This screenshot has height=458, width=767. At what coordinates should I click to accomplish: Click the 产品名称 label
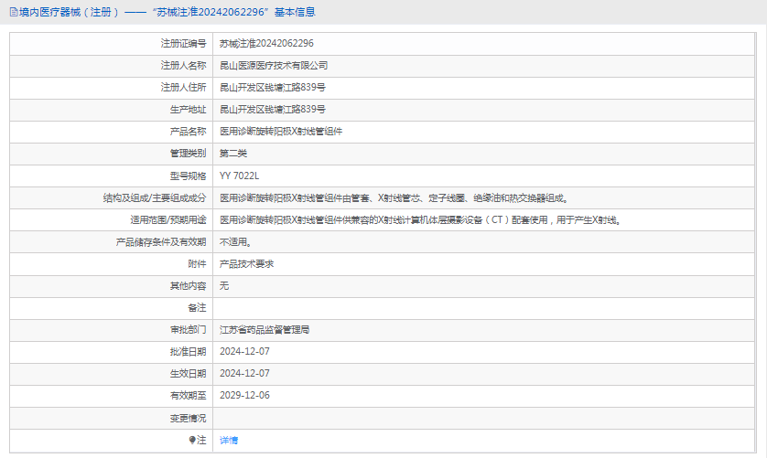[189, 132]
